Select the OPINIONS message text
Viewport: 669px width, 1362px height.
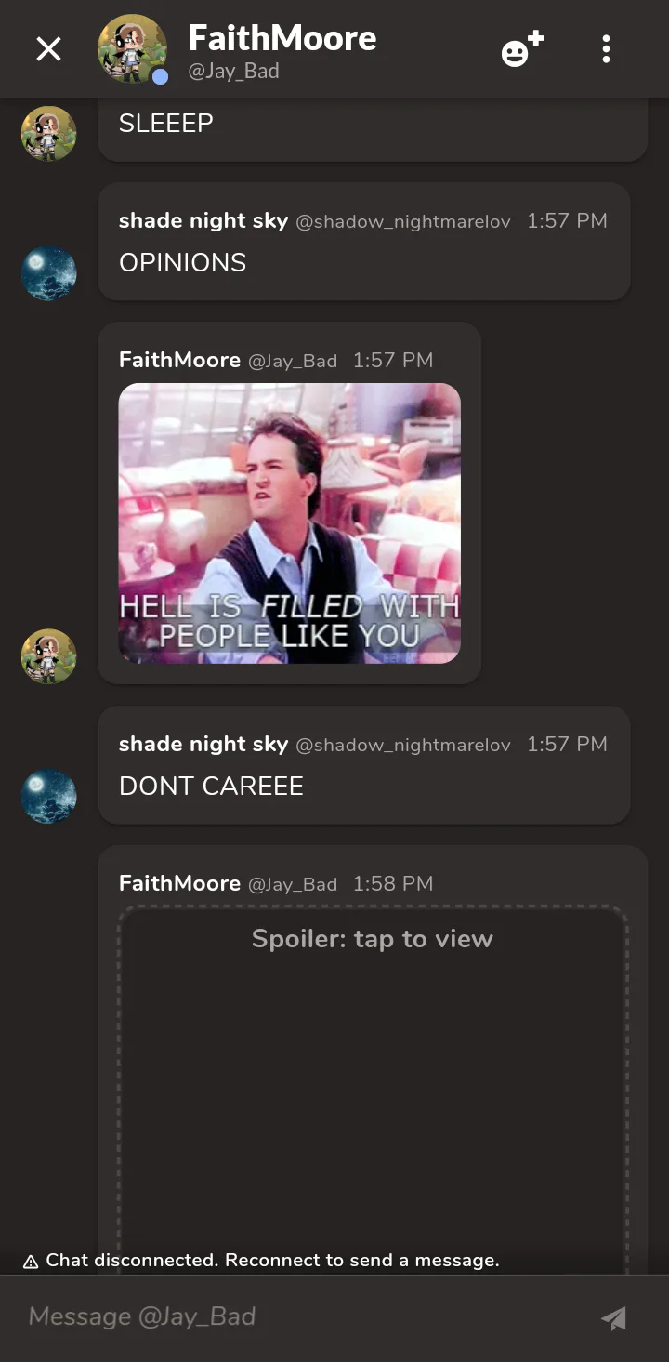pyautogui.click(x=182, y=263)
